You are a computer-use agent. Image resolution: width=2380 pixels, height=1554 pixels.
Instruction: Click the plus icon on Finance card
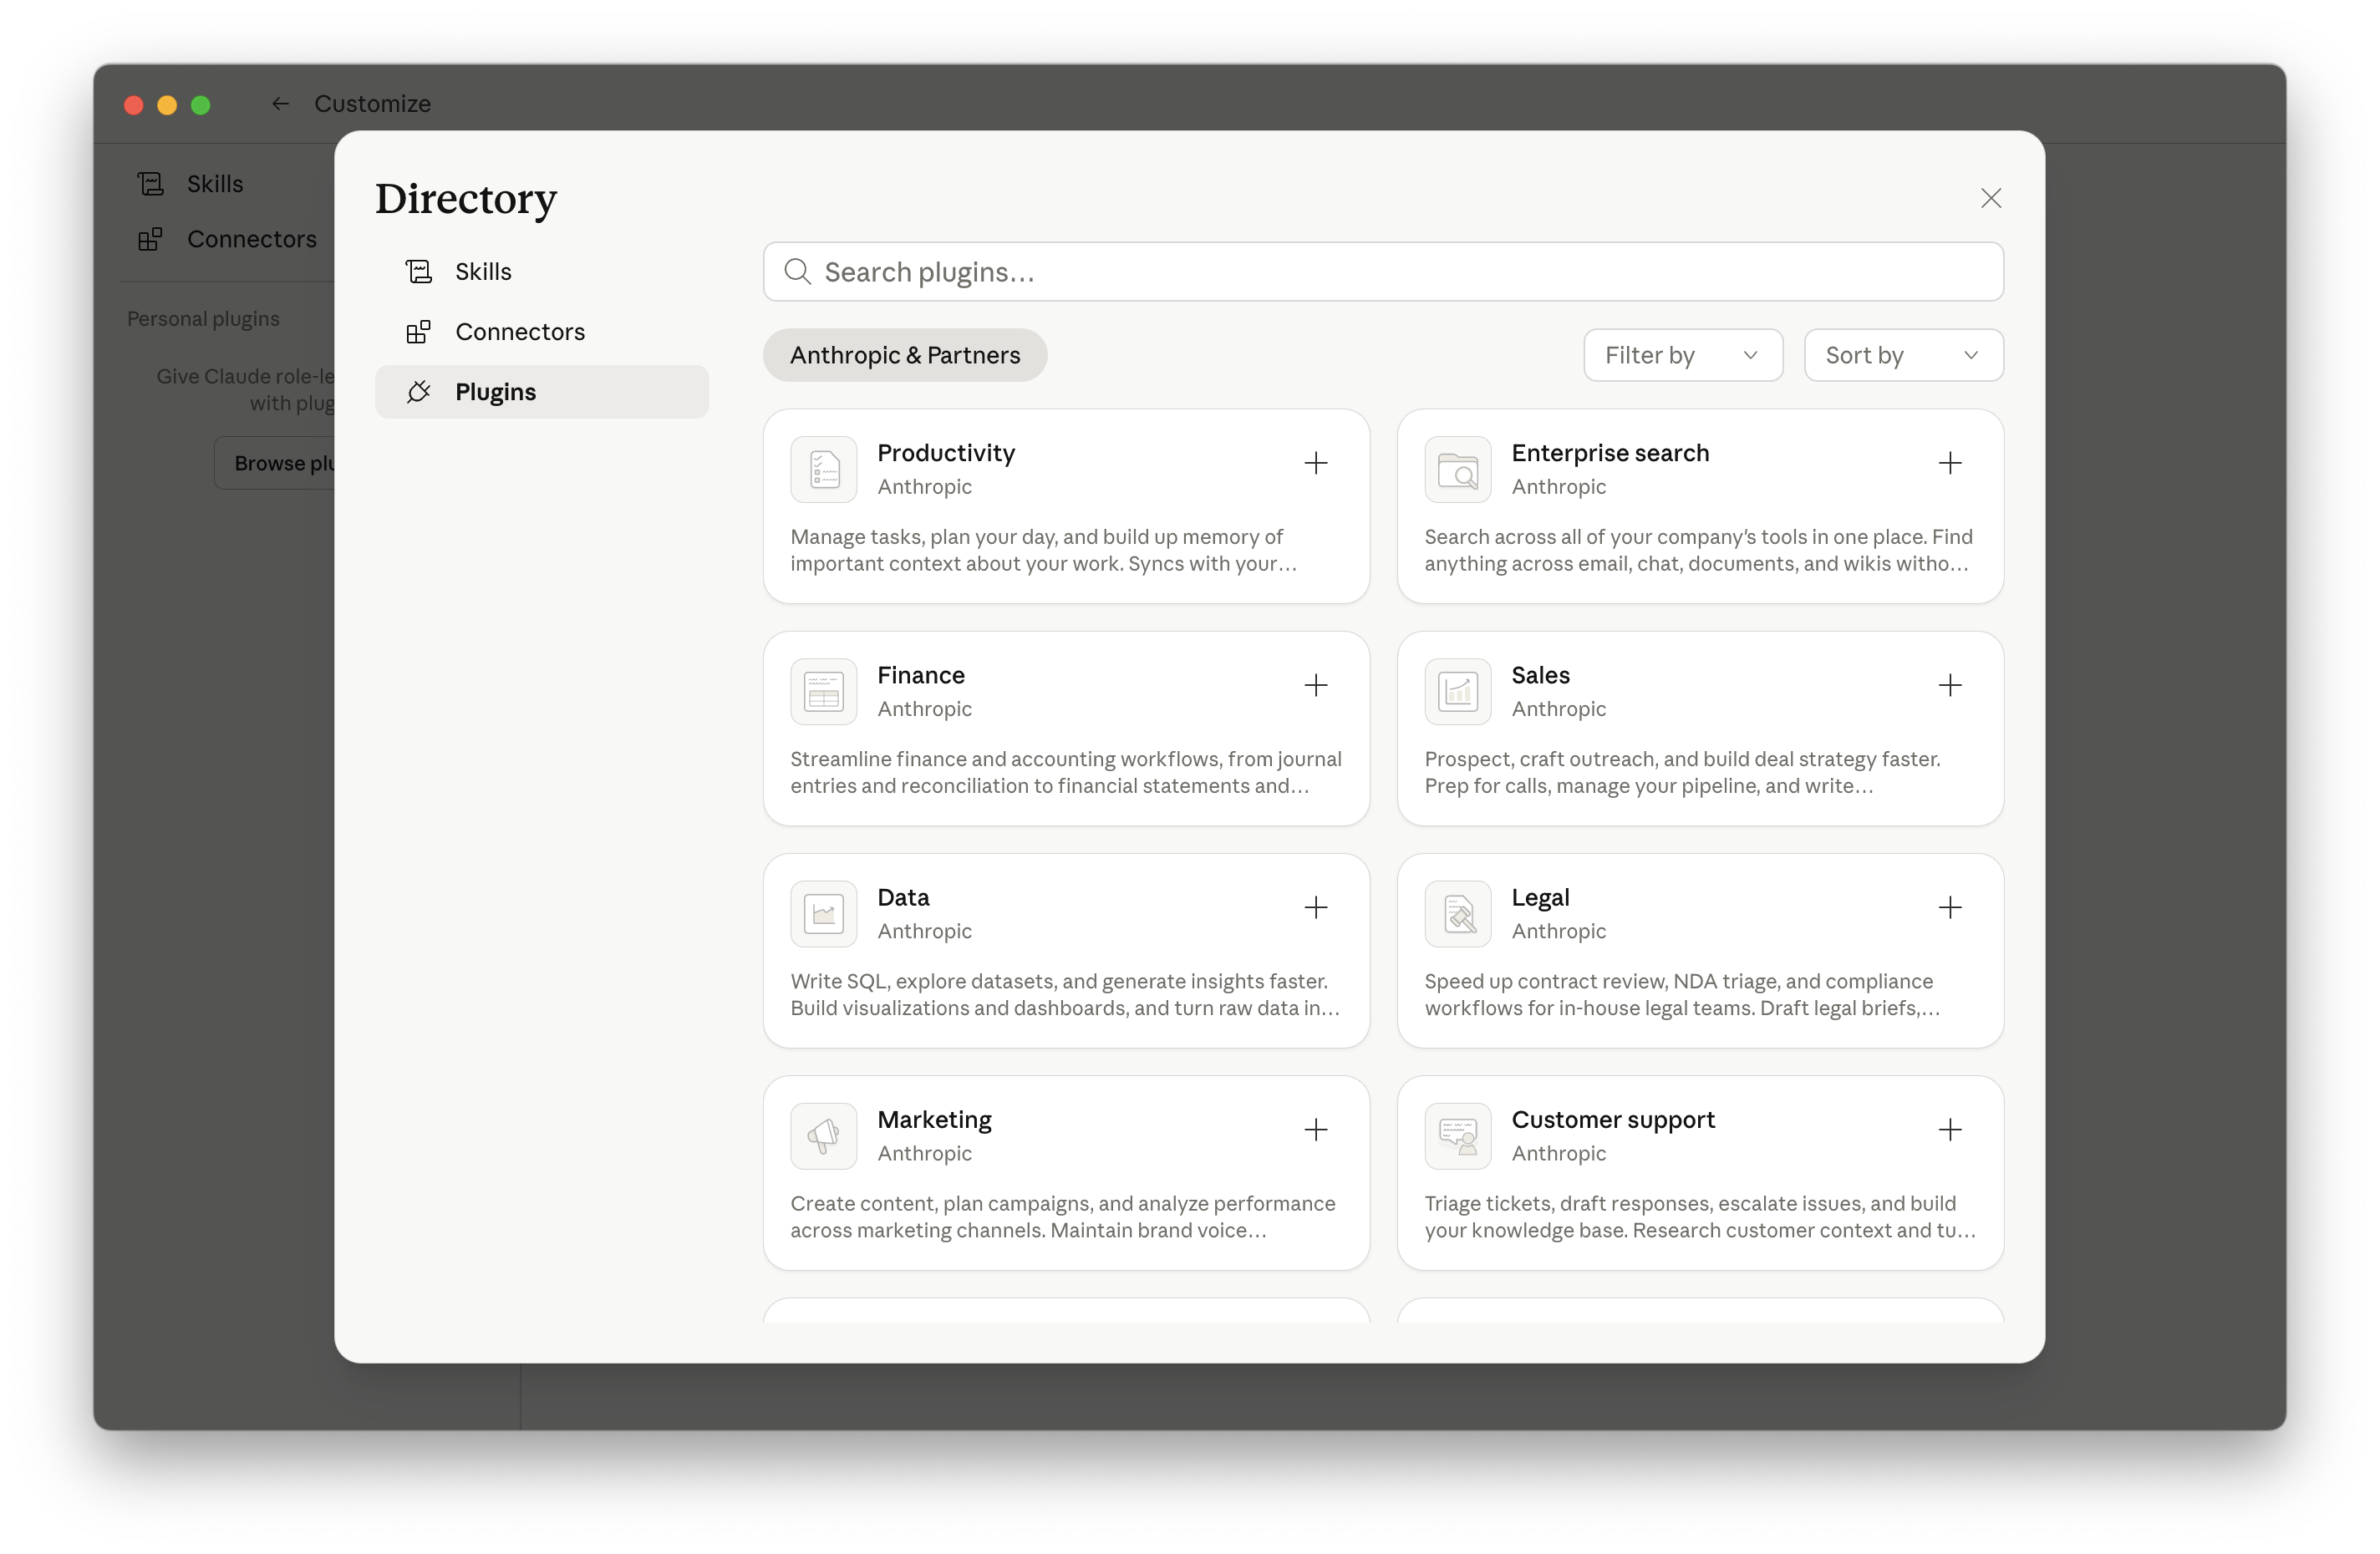tap(1315, 685)
